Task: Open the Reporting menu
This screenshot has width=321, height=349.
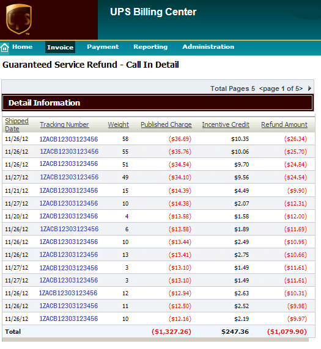Action: [x=150, y=47]
